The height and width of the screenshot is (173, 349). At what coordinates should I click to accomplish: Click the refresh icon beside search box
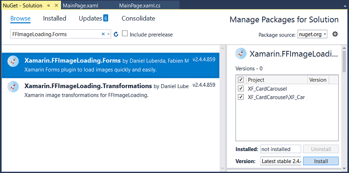click(x=116, y=34)
